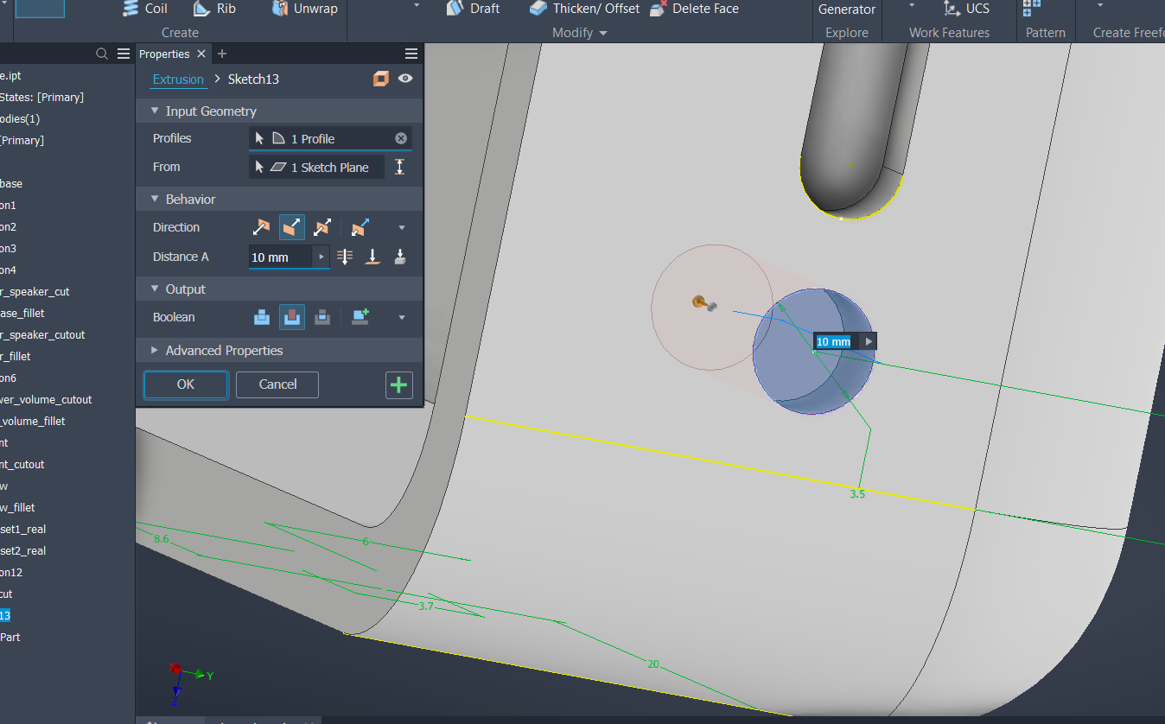
Task: Set Boolean to Cut
Action: point(292,317)
